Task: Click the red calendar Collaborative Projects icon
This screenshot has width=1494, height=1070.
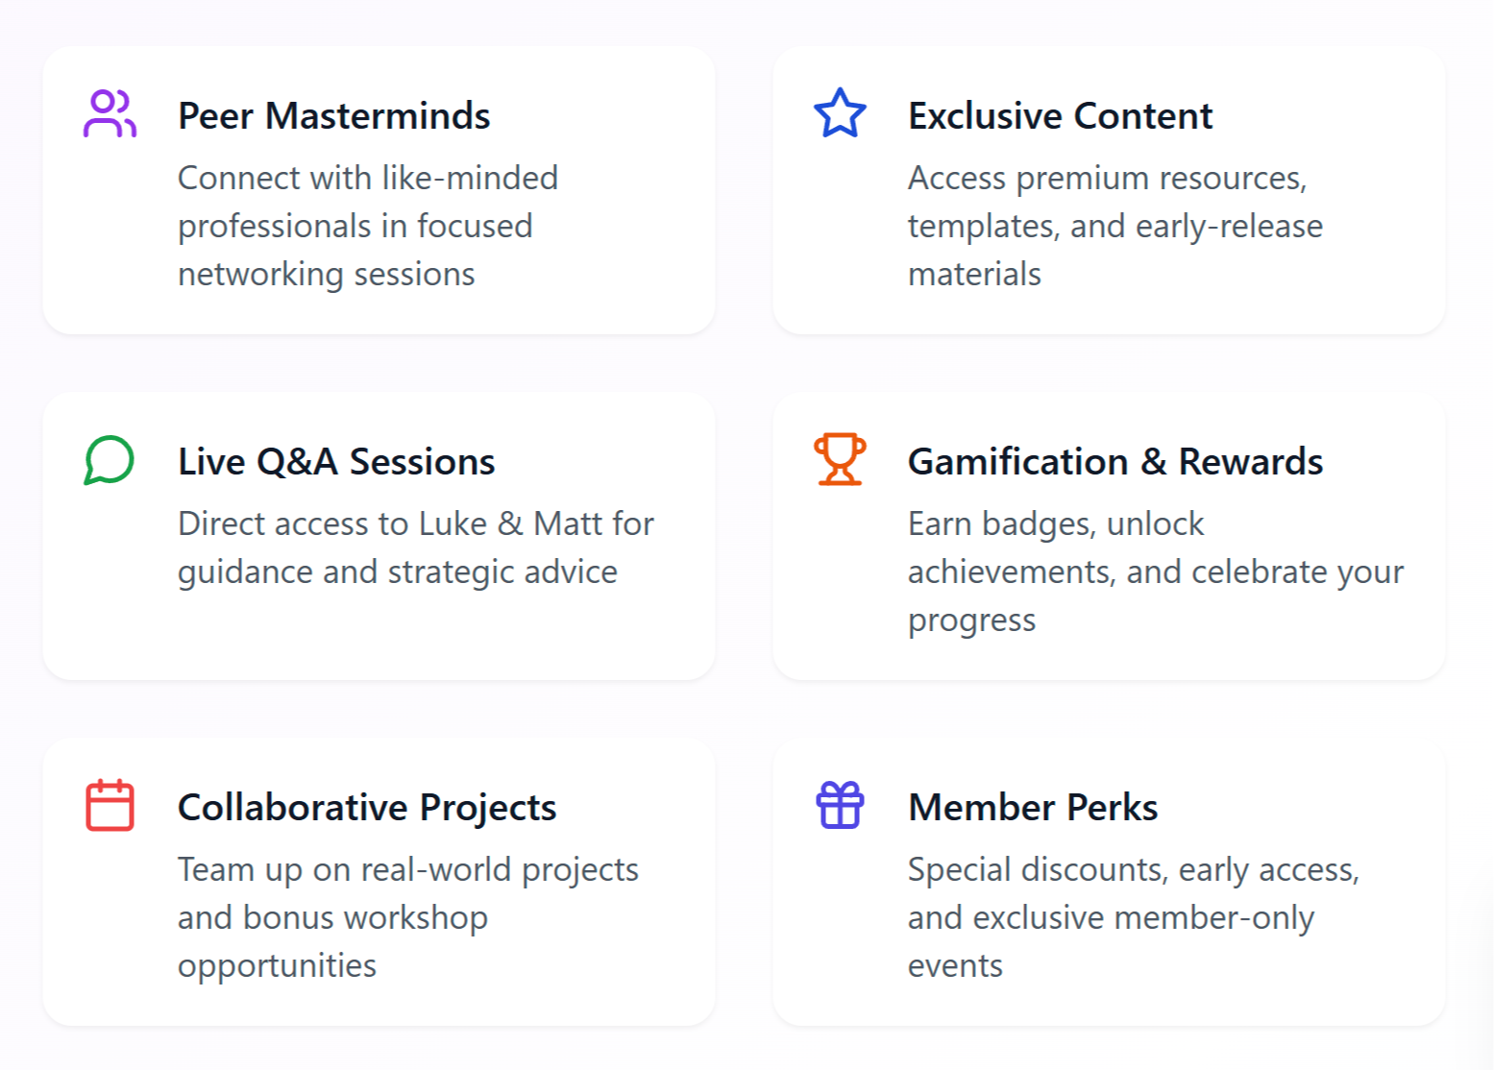Action: point(110,805)
